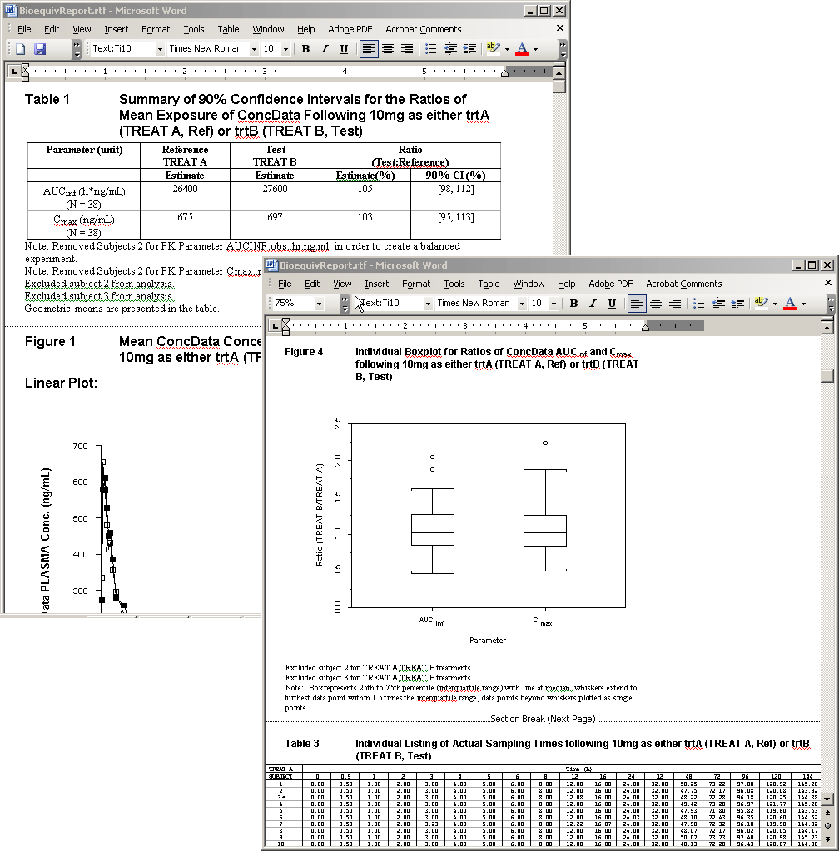
Task: Click Highlight marker icon in front window
Action: 761,304
